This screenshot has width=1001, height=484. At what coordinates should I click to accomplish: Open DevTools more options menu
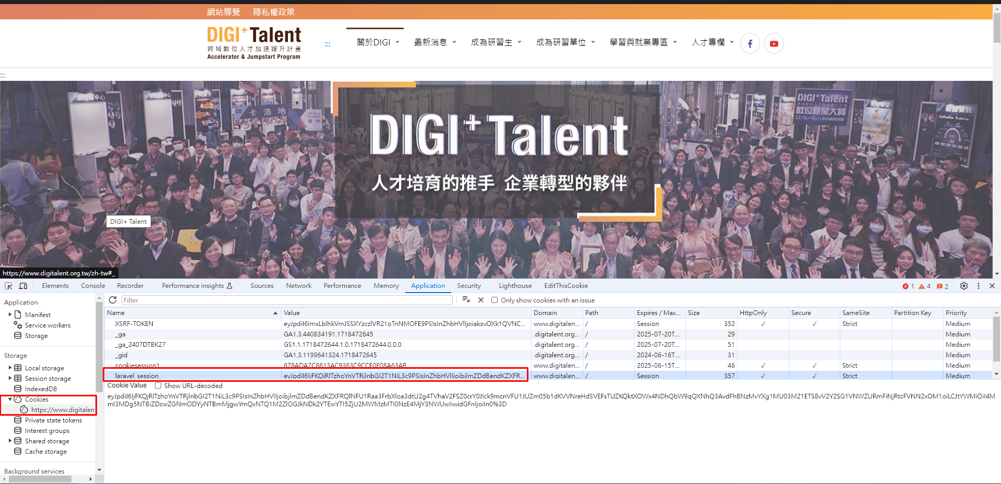click(979, 286)
